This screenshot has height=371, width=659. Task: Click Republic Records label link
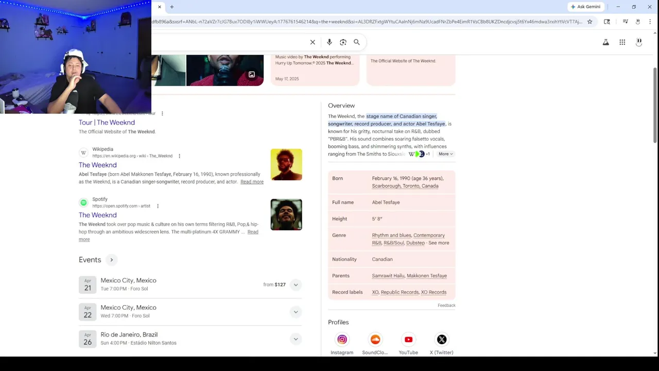click(x=400, y=292)
